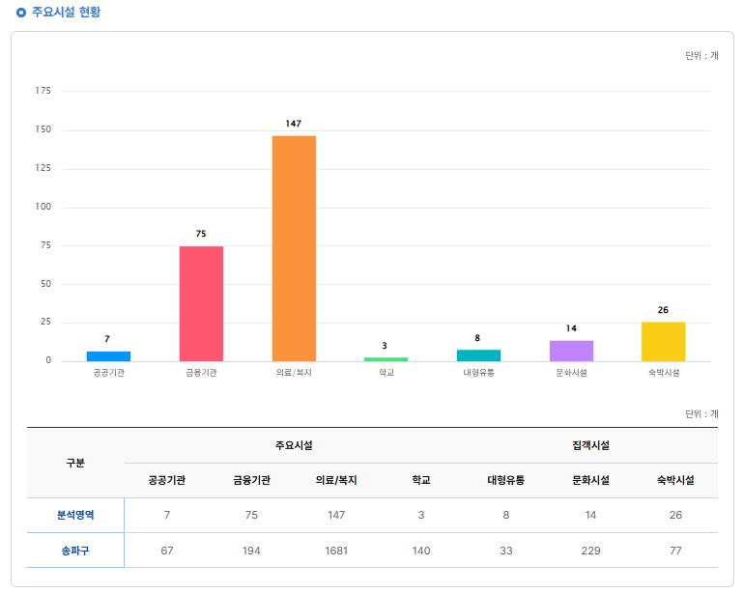This screenshot has width=744, height=594.
Task: Click the 공공기관 axis label under the chart
Action: 108,373
